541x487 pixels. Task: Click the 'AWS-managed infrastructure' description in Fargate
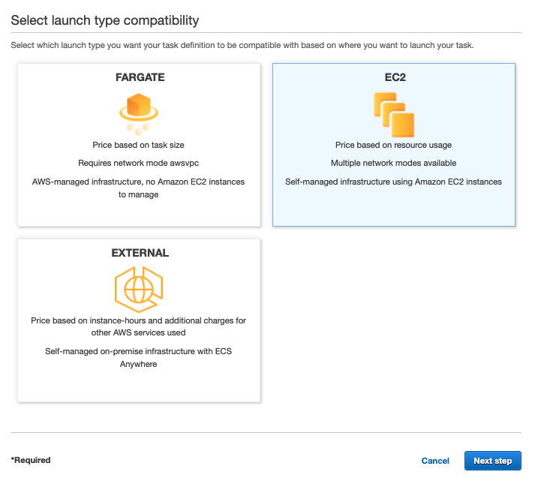pyautogui.click(x=139, y=188)
